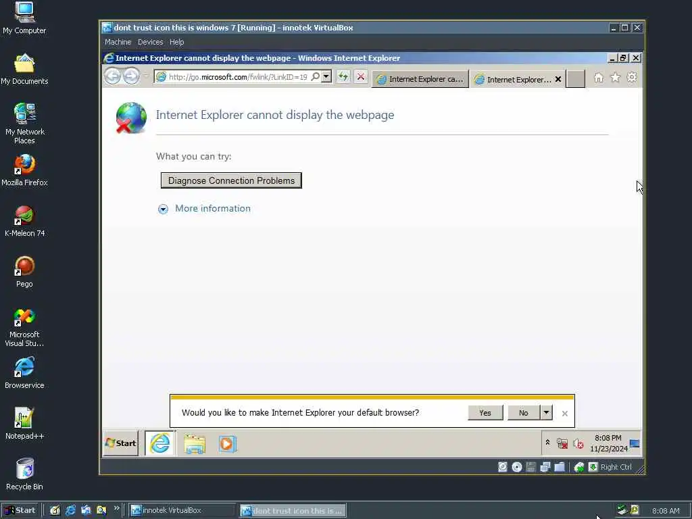This screenshot has height=519, width=692.
Task: Open Favorites star icon
Action: point(615,78)
